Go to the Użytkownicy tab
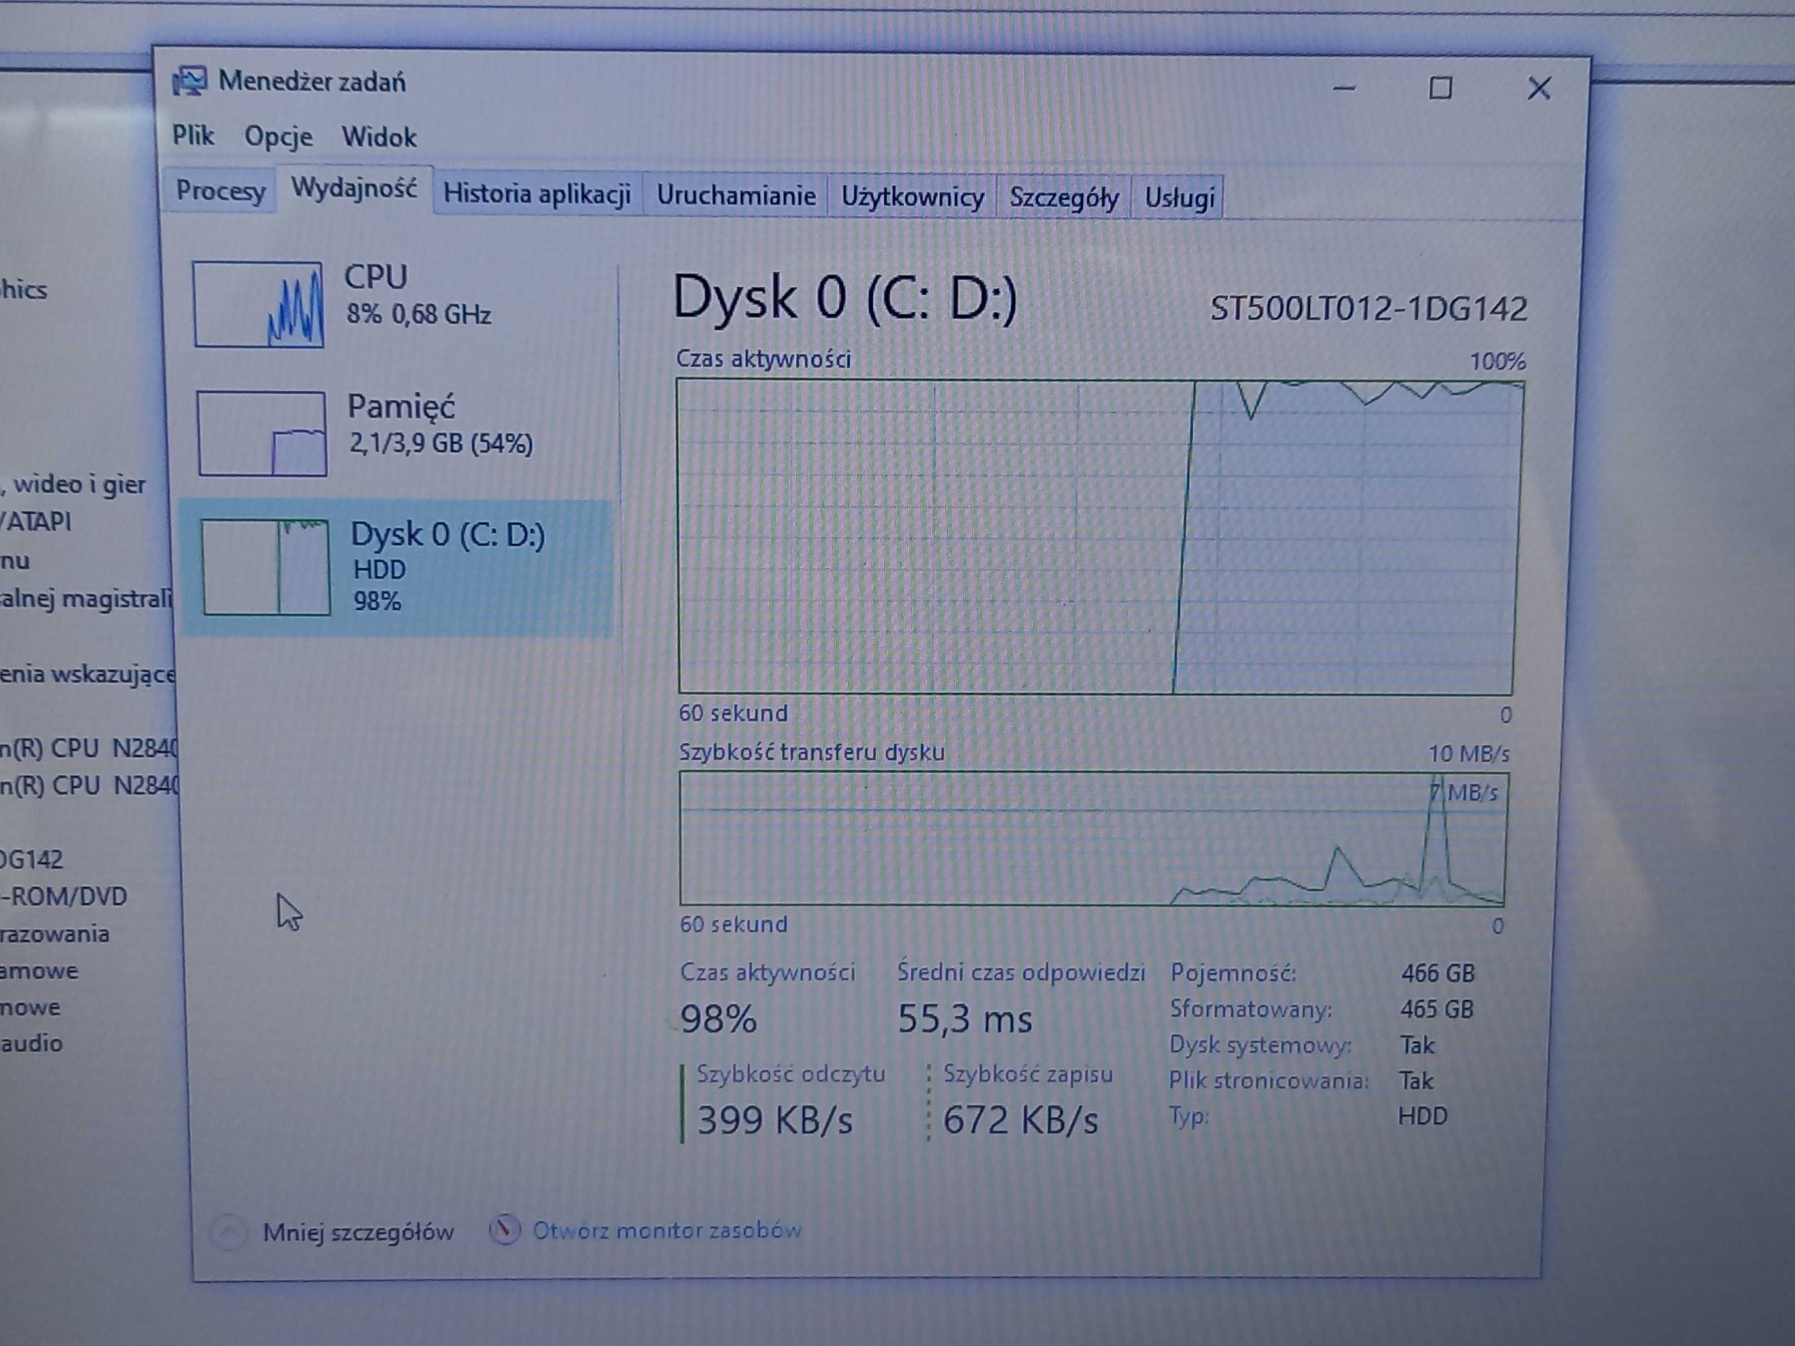Viewport: 1795px width, 1346px height. (912, 197)
